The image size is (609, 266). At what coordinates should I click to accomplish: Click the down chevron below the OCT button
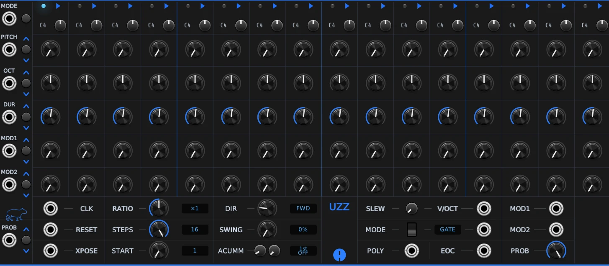(26, 94)
